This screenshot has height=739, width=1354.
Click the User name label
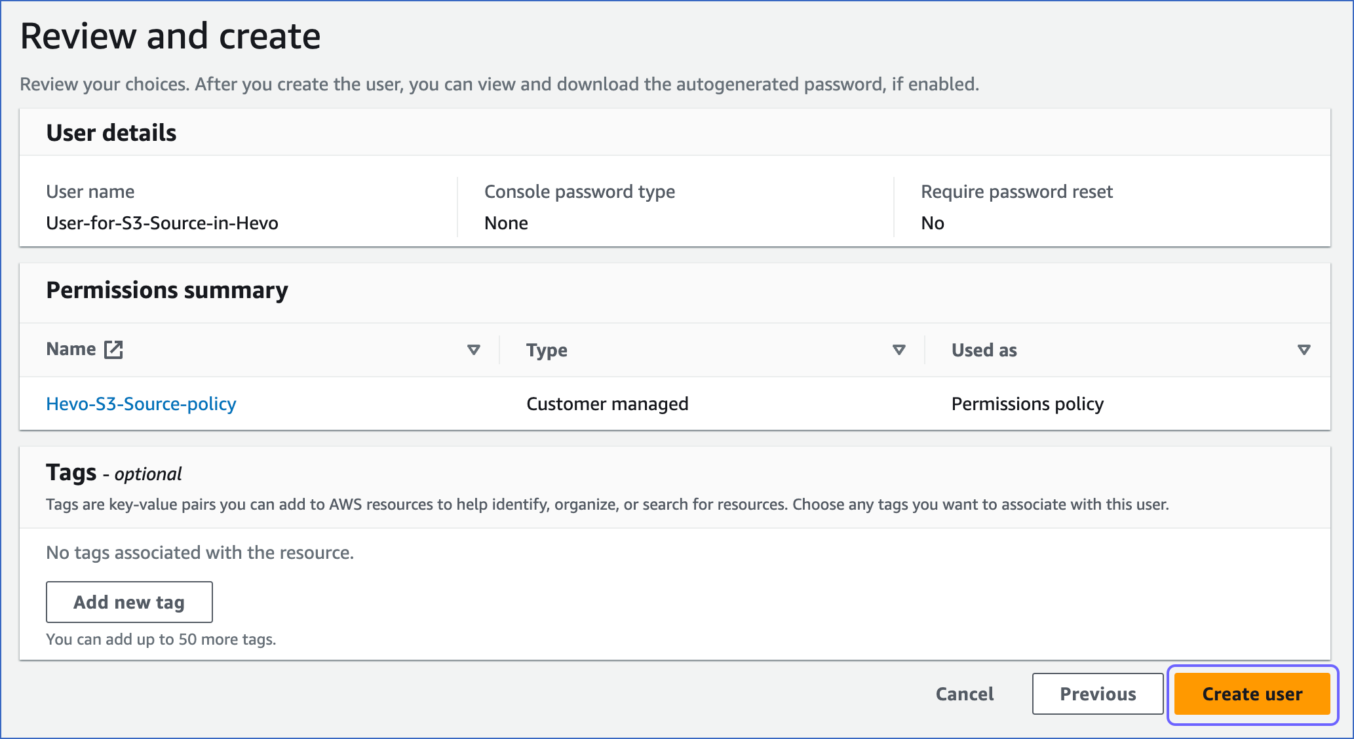[x=90, y=191]
